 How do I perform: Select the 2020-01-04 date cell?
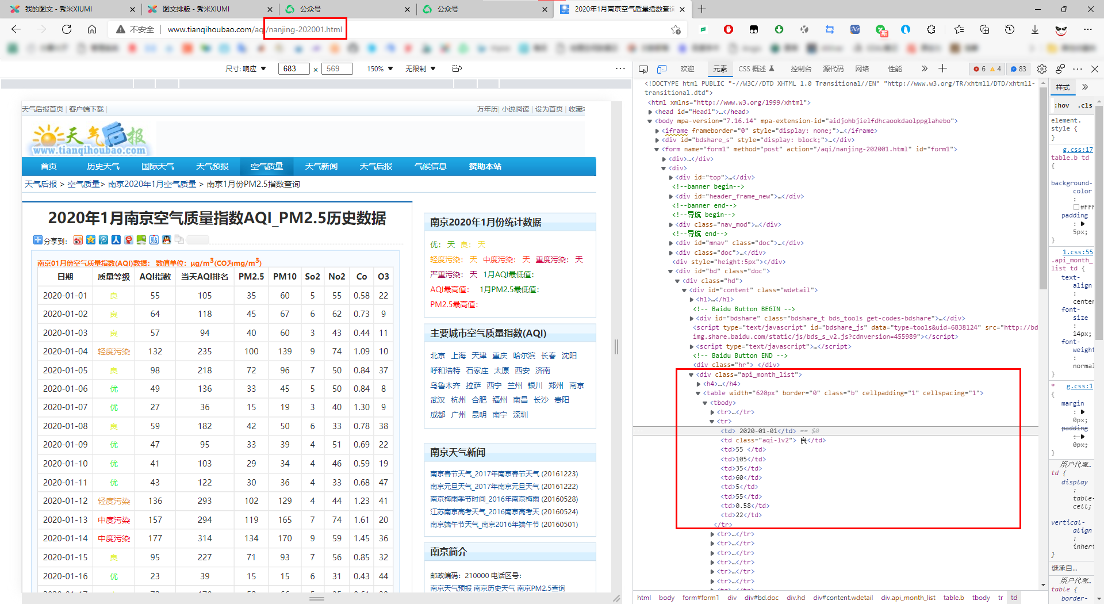tap(66, 351)
